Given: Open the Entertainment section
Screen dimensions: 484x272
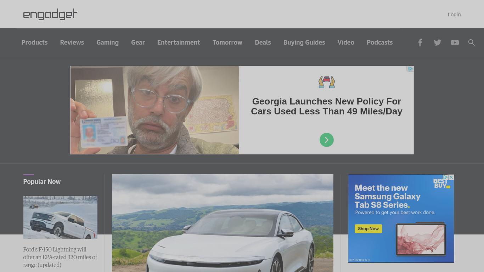Looking at the screenshot, I should coord(179,42).
